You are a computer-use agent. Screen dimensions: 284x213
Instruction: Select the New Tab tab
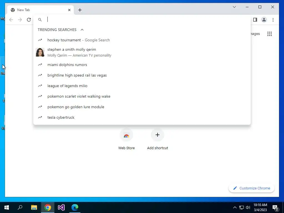(x=40, y=10)
